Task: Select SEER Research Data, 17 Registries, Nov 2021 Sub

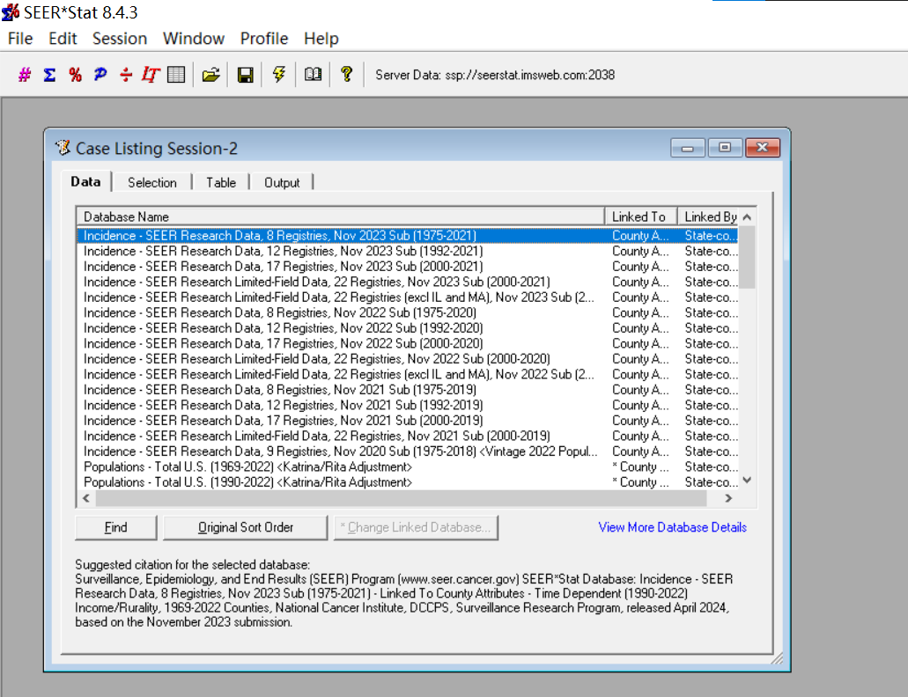Action: pyautogui.click(x=408, y=421)
